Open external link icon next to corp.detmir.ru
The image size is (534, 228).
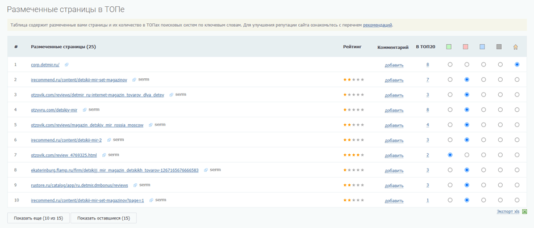tap(66, 65)
